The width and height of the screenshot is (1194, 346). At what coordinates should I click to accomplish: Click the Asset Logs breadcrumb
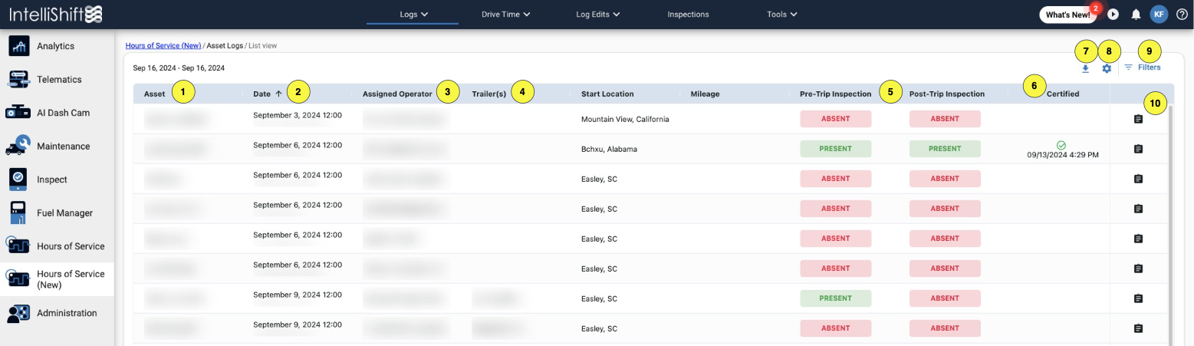(x=225, y=46)
